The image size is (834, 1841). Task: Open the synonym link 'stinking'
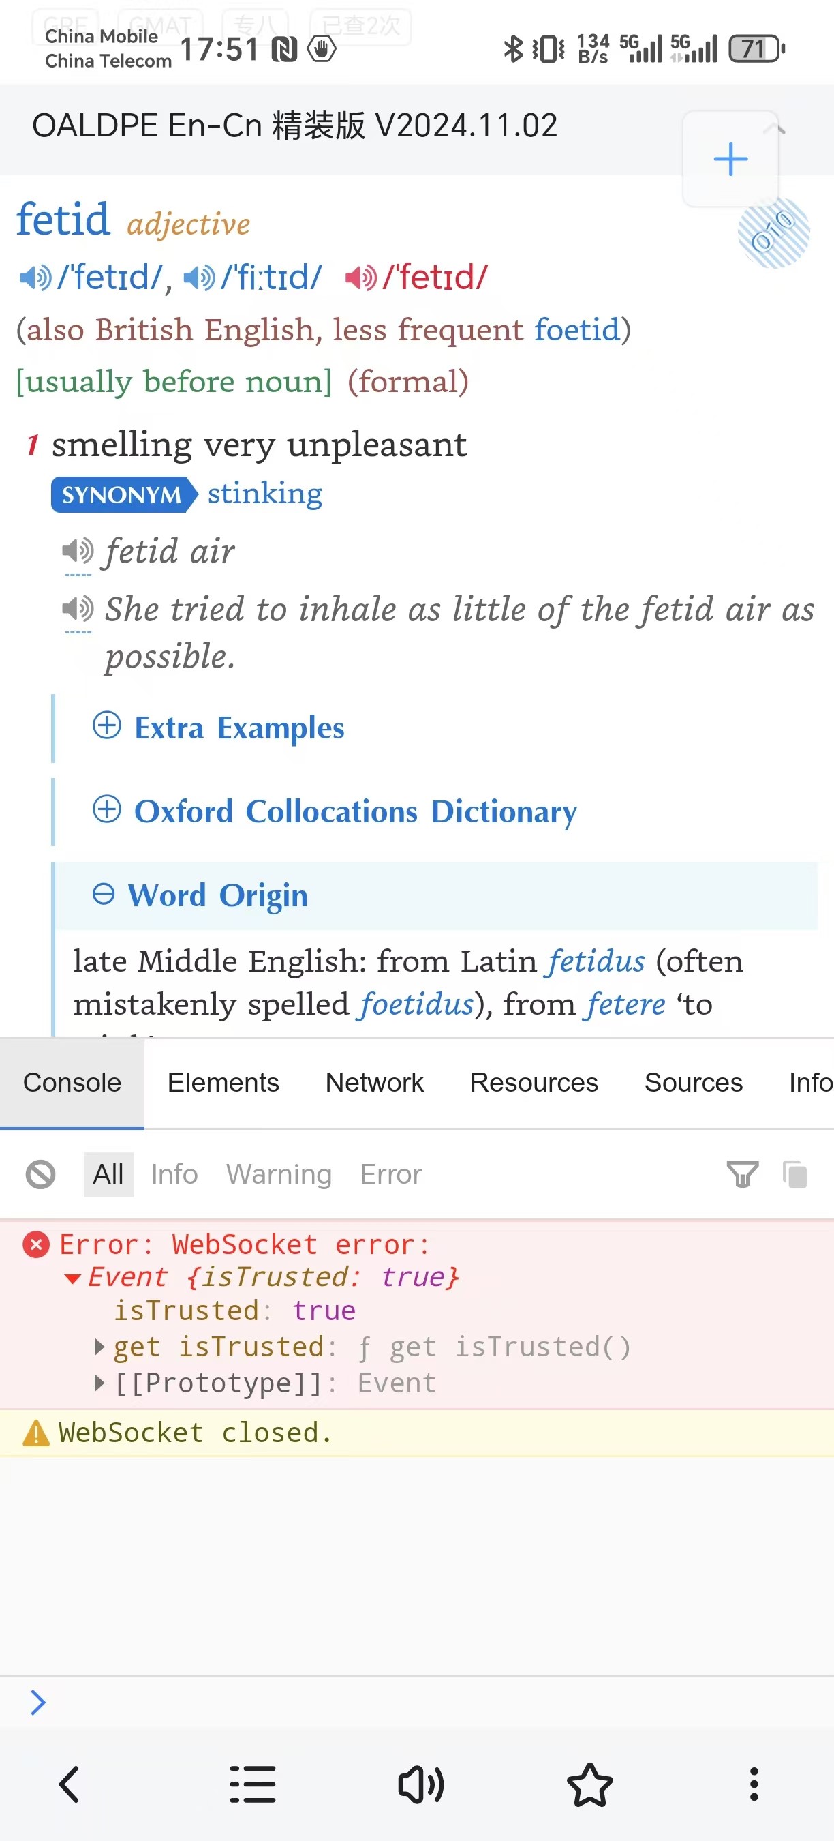click(265, 494)
